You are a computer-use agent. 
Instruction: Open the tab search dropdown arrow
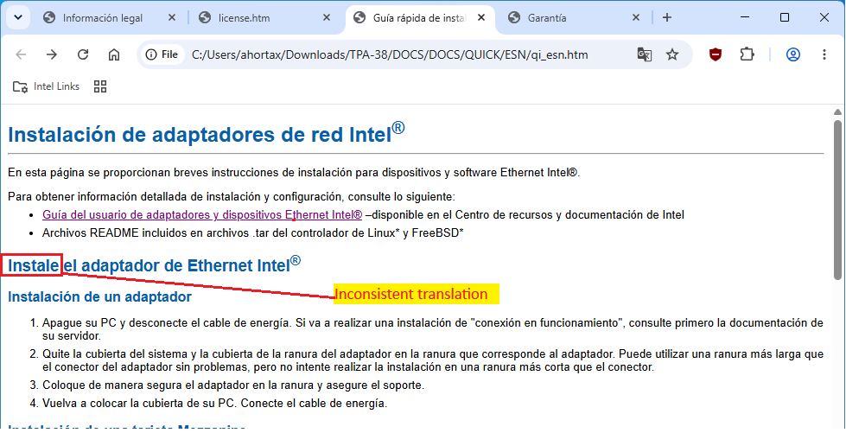[18, 17]
